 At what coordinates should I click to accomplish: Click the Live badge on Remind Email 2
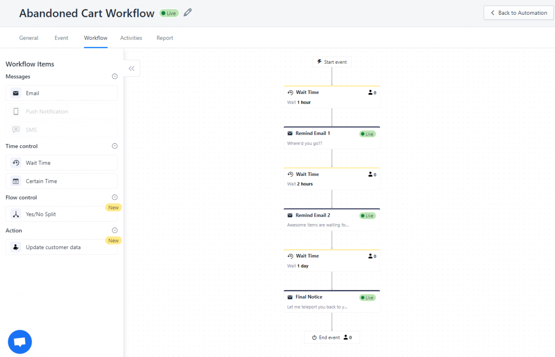pos(367,216)
